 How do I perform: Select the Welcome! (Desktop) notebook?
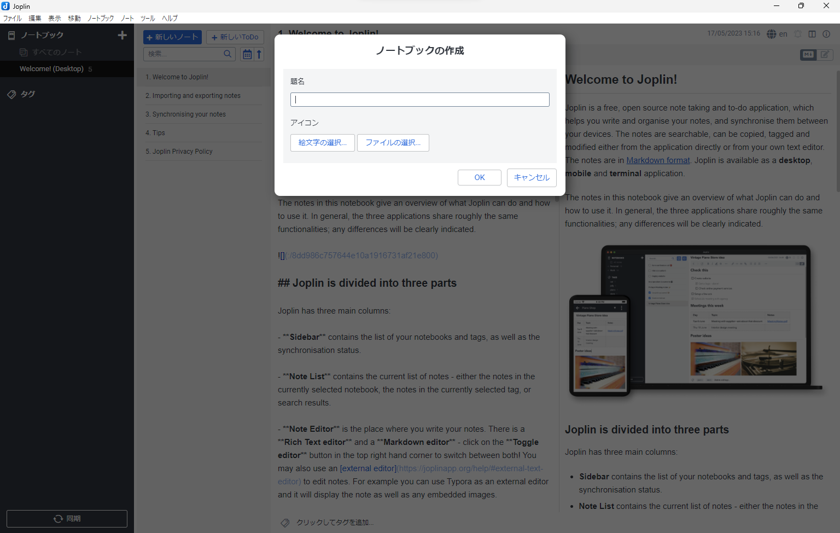[x=51, y=69]
